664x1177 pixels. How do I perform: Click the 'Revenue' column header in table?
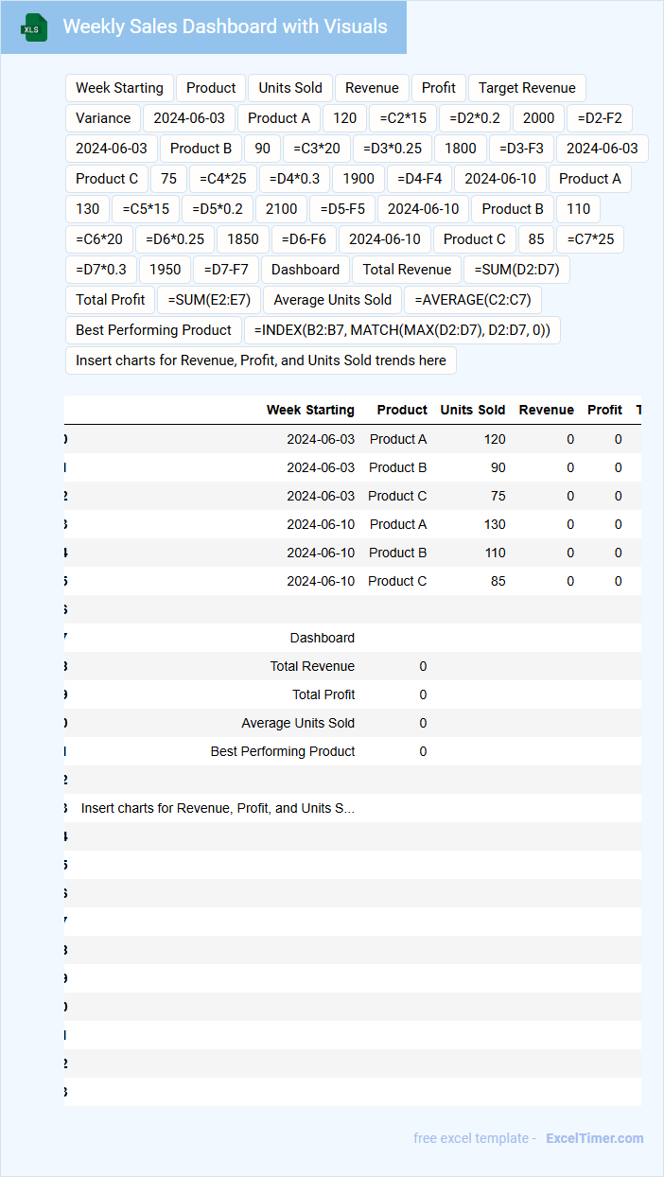tap(547, 410)
